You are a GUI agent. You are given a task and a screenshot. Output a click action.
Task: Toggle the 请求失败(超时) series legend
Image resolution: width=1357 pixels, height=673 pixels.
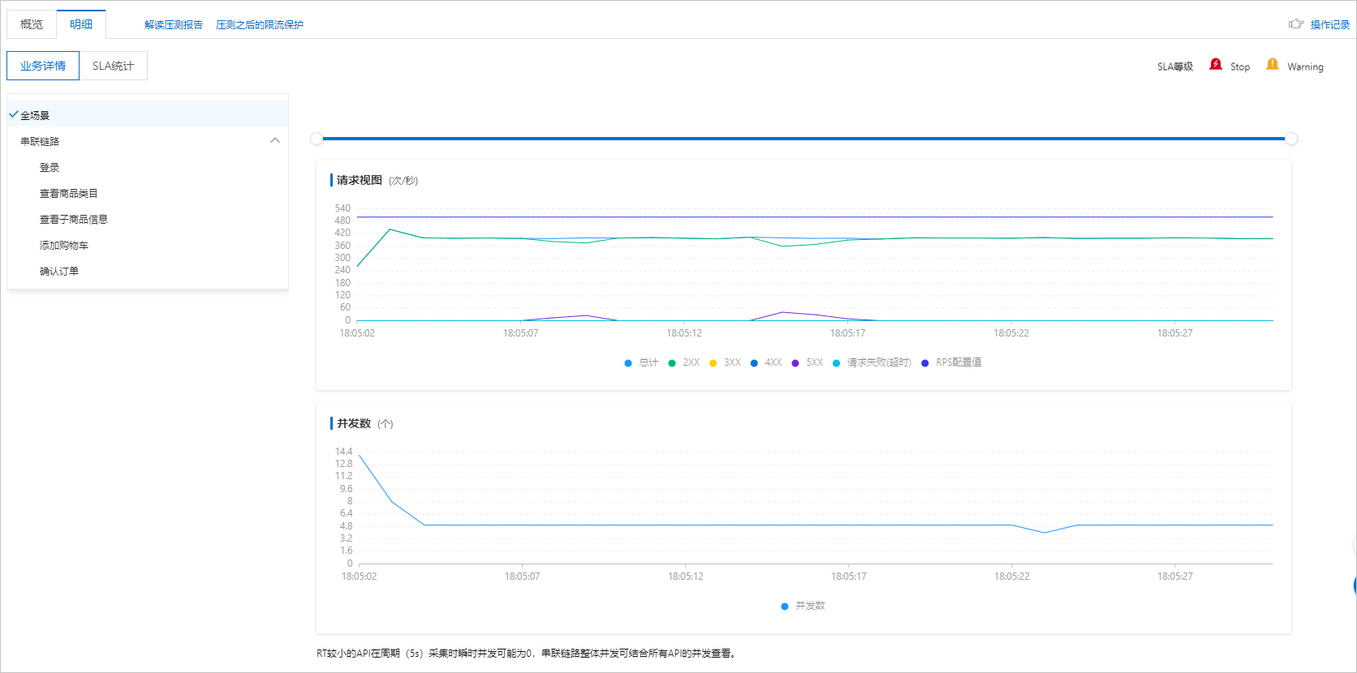872,362
